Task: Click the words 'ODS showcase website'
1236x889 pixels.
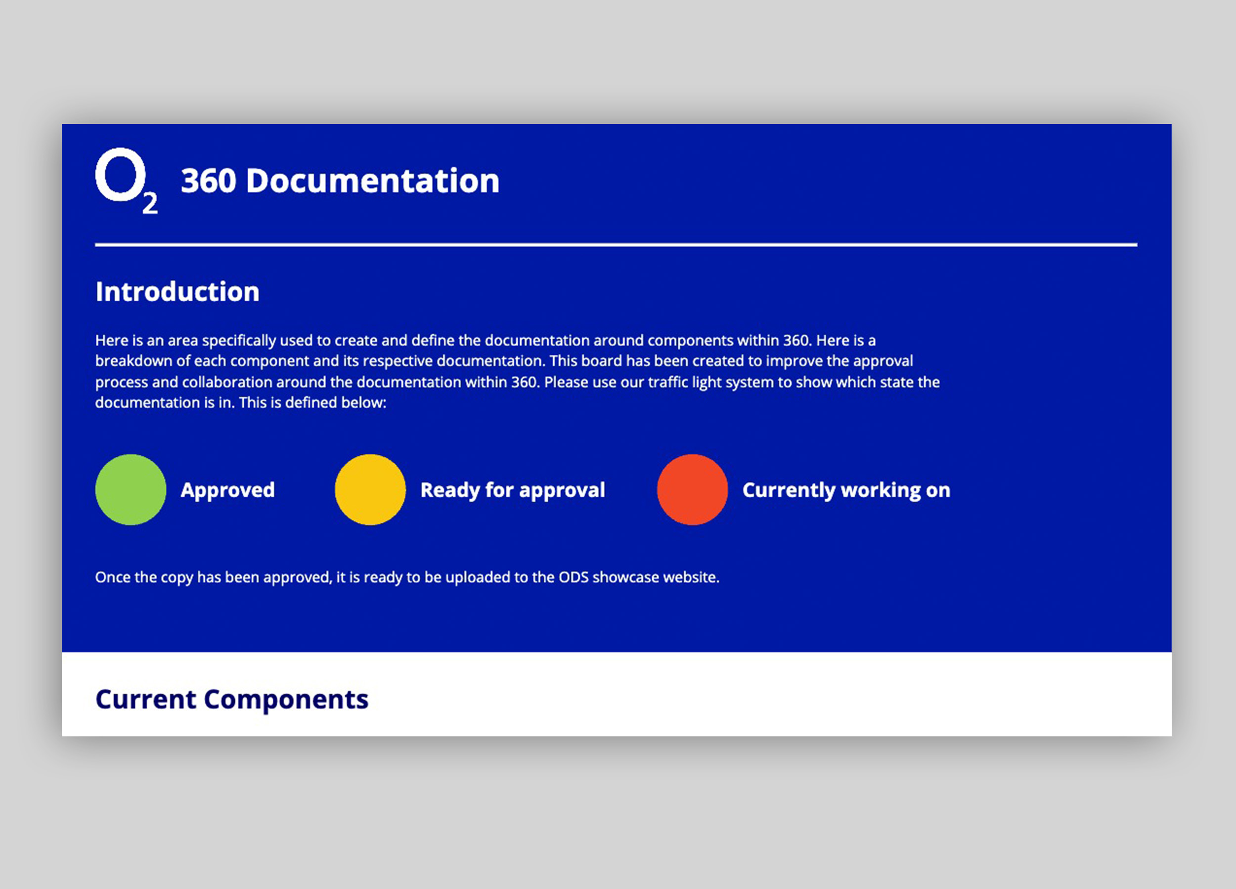Action: 638,577
